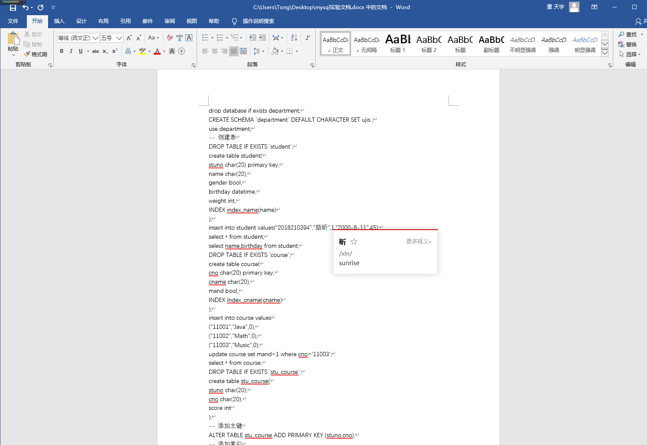Click 更多释义 link in dictionary popup

(x=419, y=242)
